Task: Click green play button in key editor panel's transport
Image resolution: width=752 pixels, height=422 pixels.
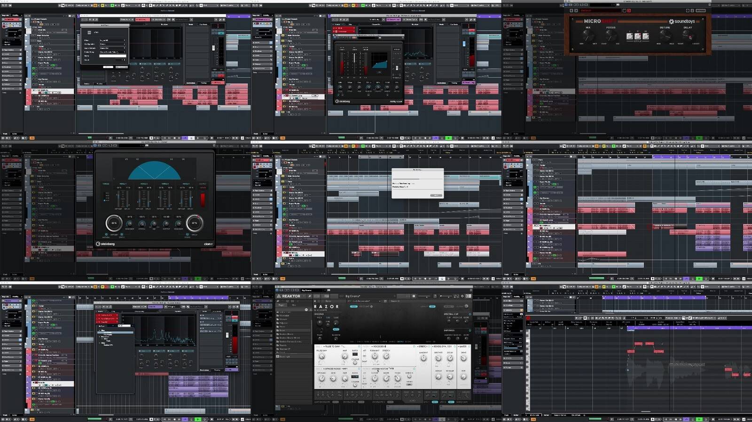Action: (x=699, y=419)
